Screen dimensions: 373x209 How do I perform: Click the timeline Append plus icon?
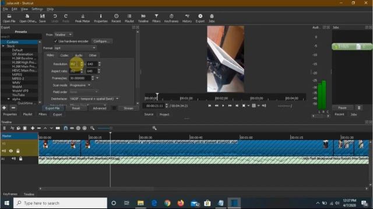click(33, 128)
